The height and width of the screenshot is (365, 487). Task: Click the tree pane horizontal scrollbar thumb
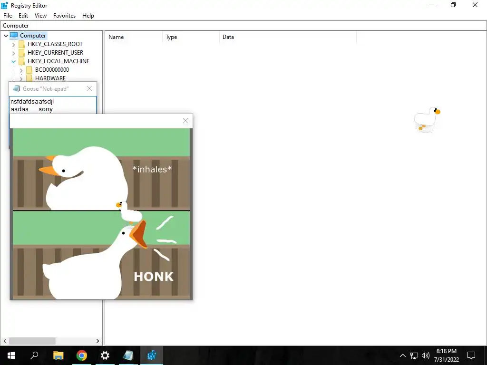coord(32,341)
